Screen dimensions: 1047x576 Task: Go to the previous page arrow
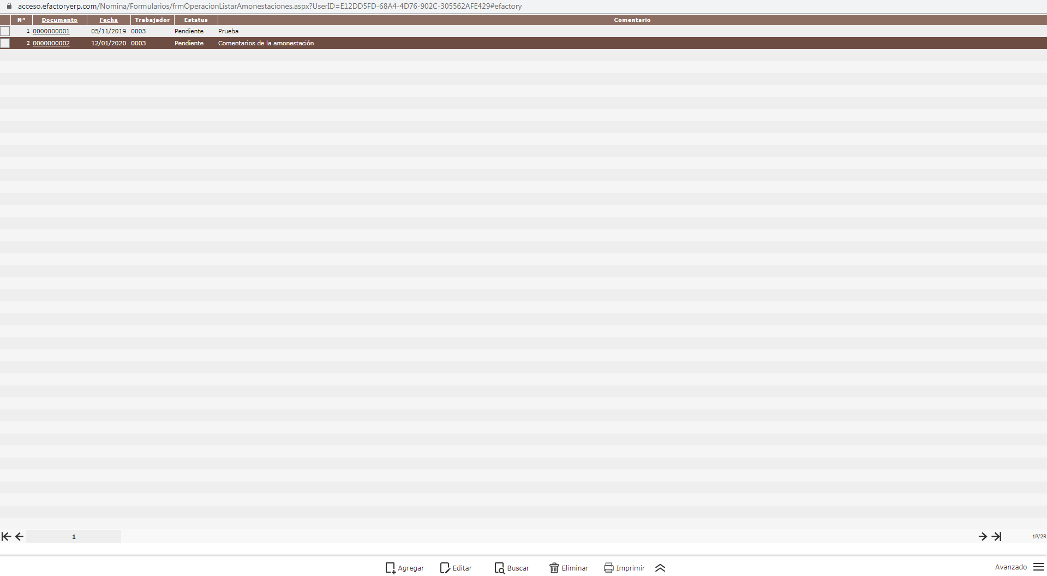[x=19, y=537]
